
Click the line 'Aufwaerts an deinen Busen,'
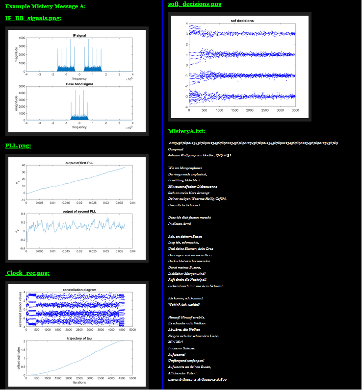[190, 367]
